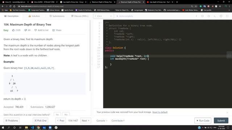Collapse code fold at line 14

tap(101, 59)
